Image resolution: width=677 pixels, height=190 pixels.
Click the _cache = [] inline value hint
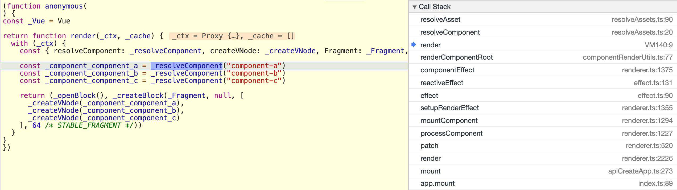pos(271,36)
